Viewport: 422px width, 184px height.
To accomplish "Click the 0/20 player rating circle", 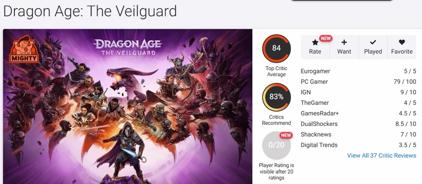I will point(276,145).
